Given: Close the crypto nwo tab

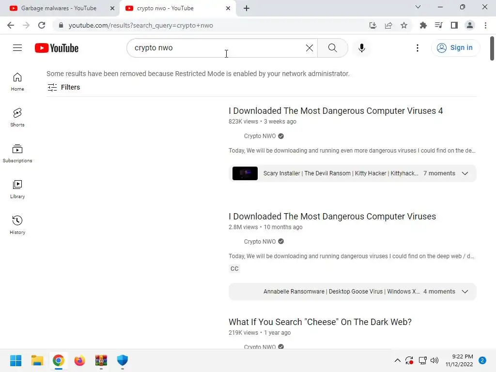Looking at the screenshot, I should click(228, 8).
